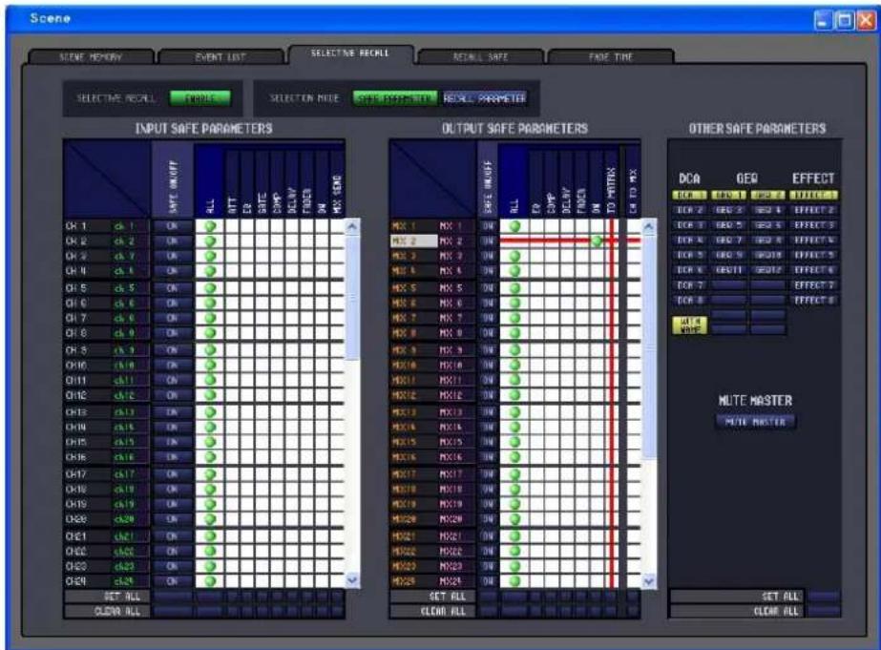Image resolution: width=881 pixels, height=650 pixels.
Task: Select highlighted MX 2 output row label
Action: tap(413, 241)
